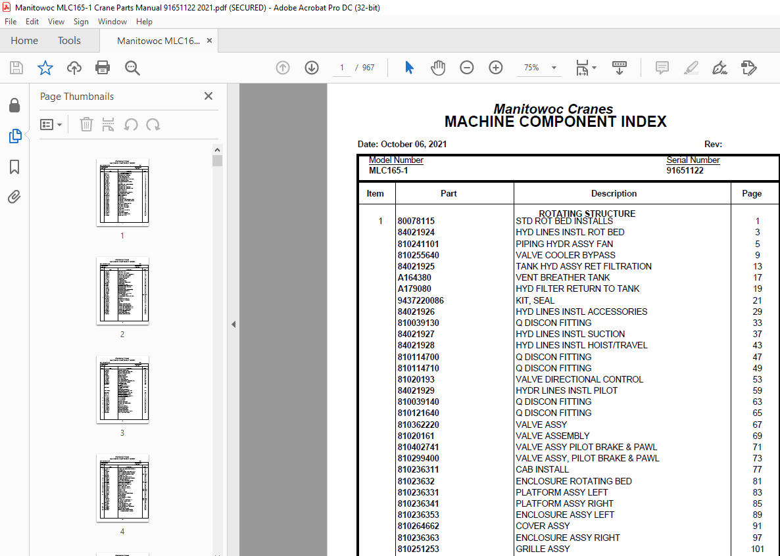Click description GRILLE ASSY
780x556 pixels.
tap(543, 549)
